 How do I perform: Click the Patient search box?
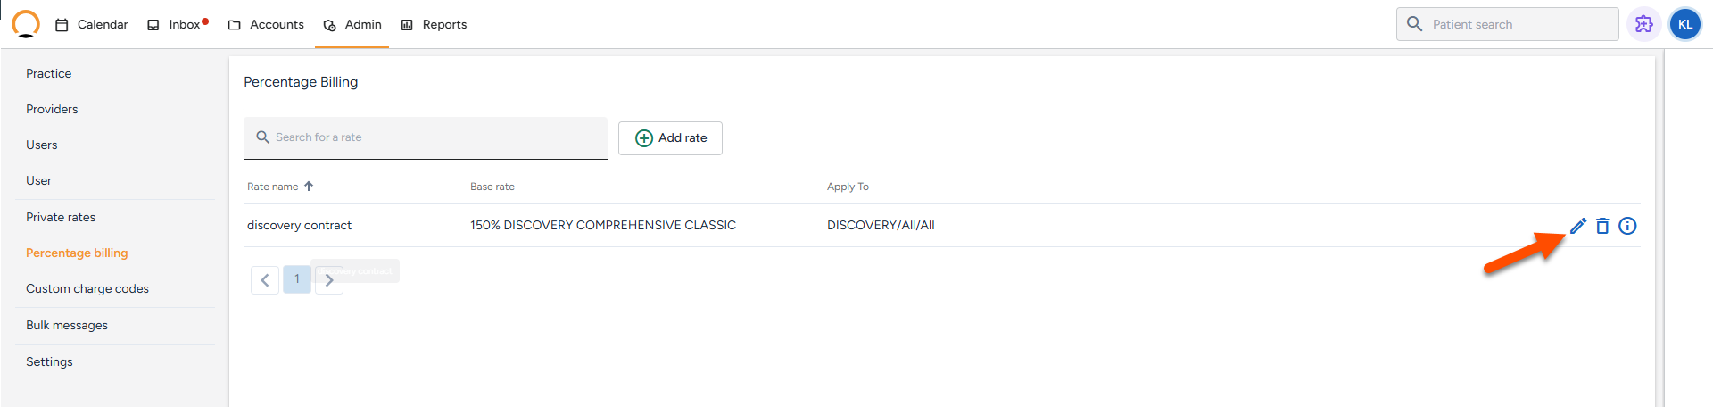coord(1508,24)
